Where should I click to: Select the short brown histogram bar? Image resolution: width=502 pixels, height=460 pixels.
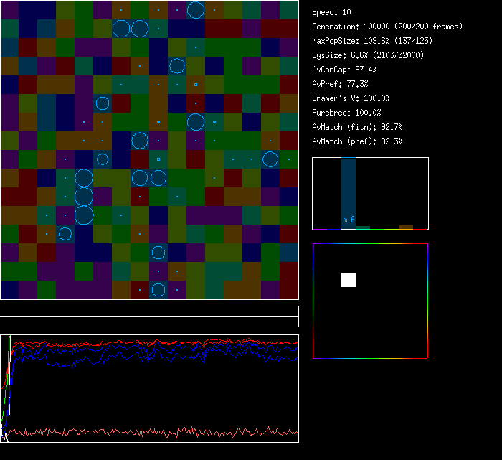406,227
